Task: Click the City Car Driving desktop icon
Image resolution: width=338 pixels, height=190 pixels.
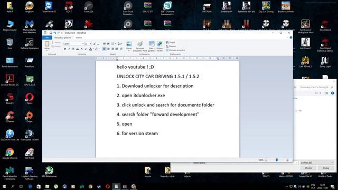Action: pos(266,7)
